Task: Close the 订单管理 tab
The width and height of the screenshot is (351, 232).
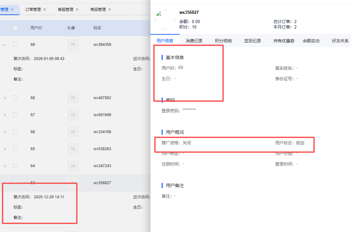Action: point(45,10)
